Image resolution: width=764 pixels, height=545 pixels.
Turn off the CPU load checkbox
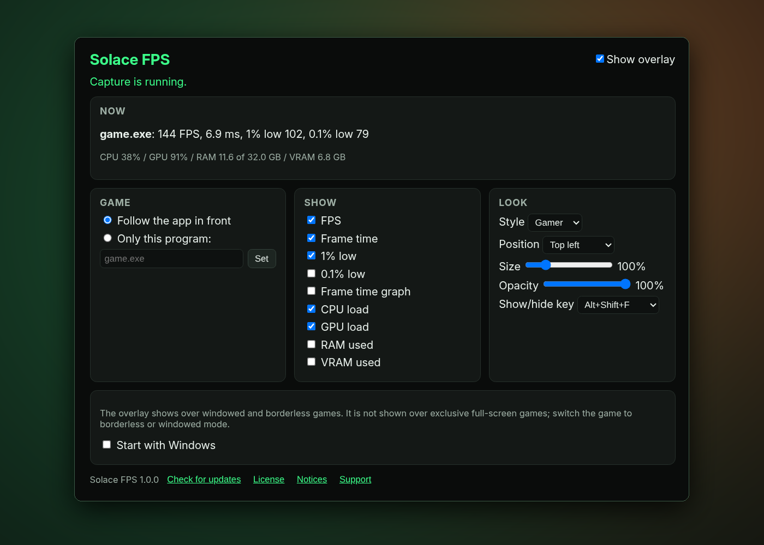coord(311,309)
